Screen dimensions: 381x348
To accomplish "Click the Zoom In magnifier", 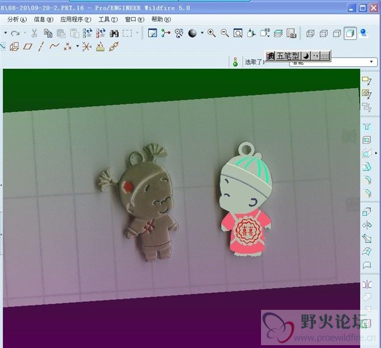I will pyautogui.click(x=212, y=33).
